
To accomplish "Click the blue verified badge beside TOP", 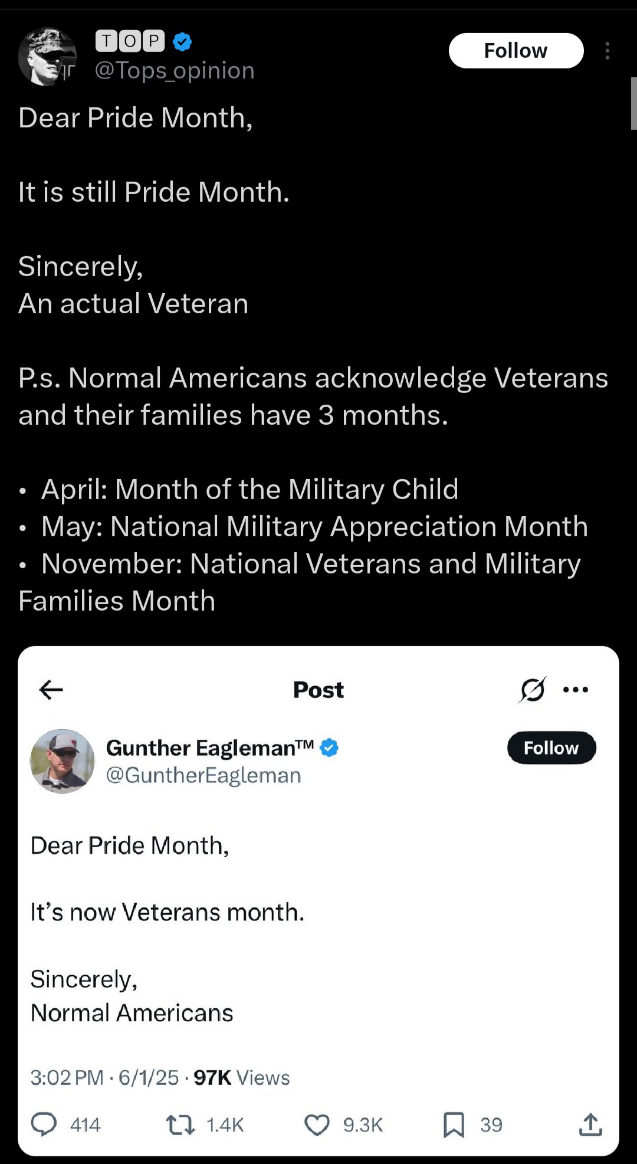I will 182,41.
